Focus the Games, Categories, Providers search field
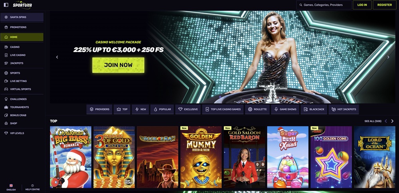This screenshot has height=193, width=399. 324,5
